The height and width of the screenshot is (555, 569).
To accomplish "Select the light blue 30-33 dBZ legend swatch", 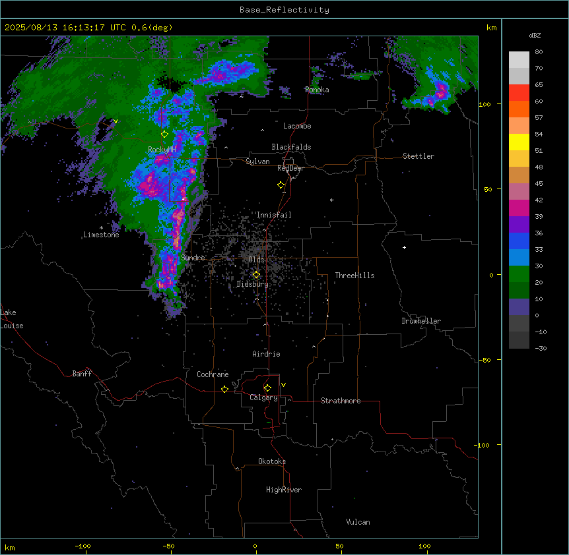I will coord(519,257).
